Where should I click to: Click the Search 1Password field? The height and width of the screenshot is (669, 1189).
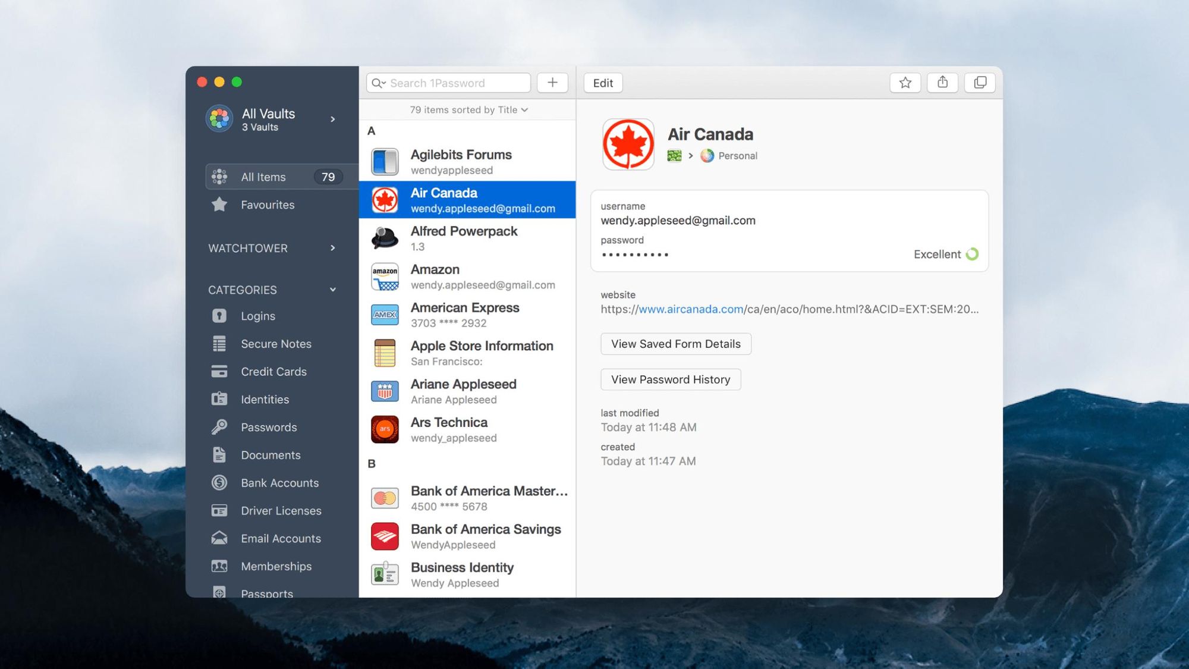click(x=448, y=83)
